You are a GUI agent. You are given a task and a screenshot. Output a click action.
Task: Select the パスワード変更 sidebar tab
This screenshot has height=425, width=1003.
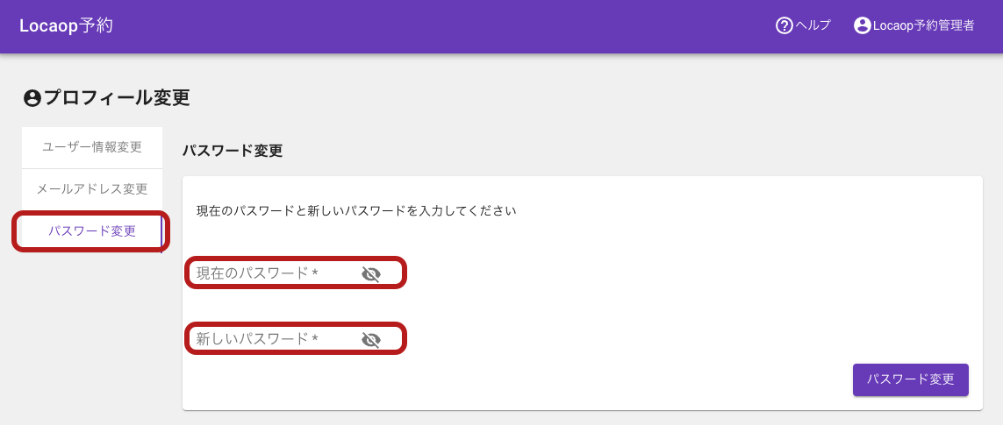[x=92, y=231]
